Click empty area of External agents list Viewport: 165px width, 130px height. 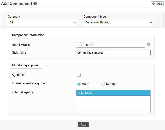tap(113, 104)
